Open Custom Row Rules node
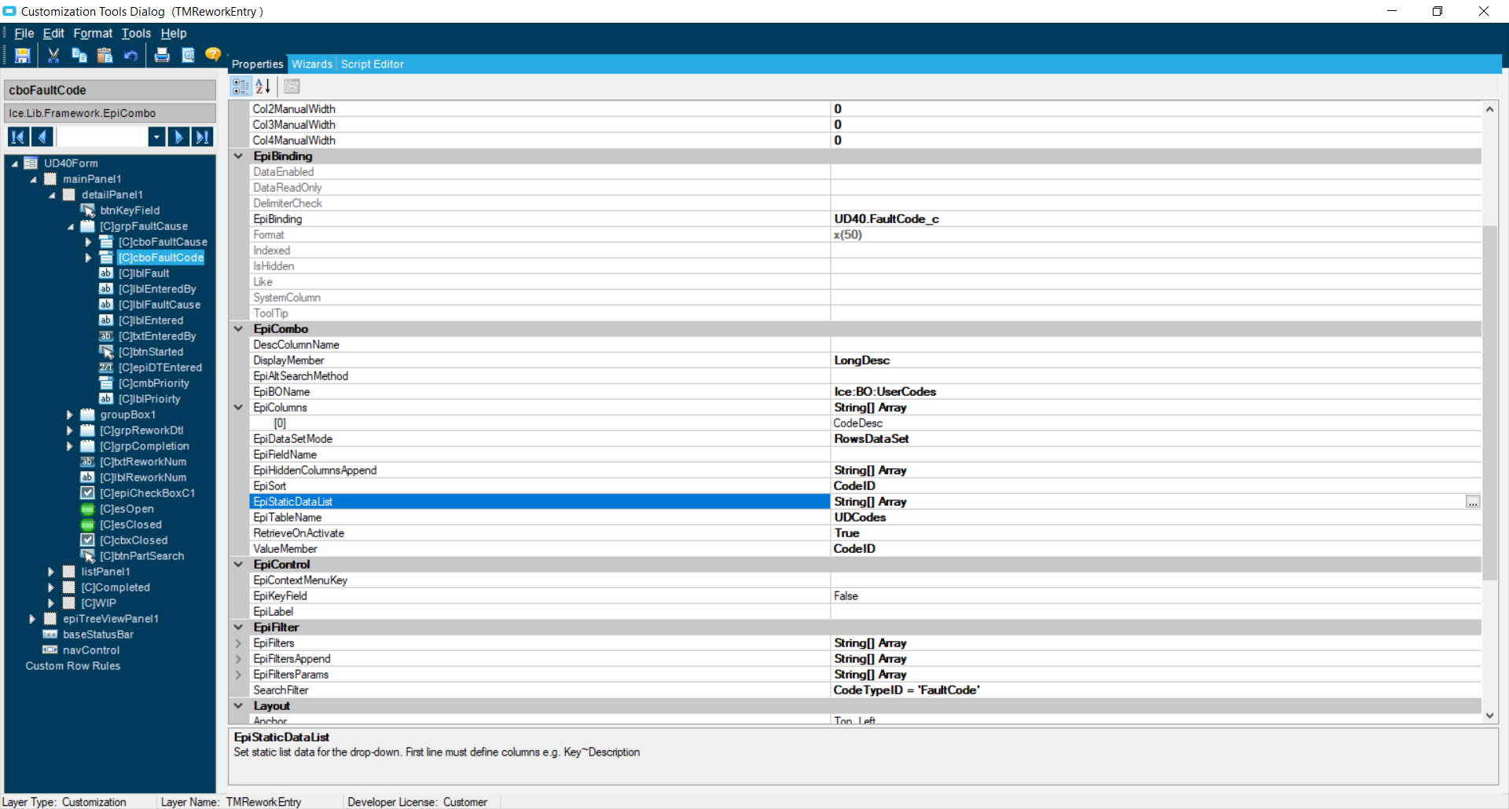This screenshot has height=809, width=1509. [x=73, y=666]
